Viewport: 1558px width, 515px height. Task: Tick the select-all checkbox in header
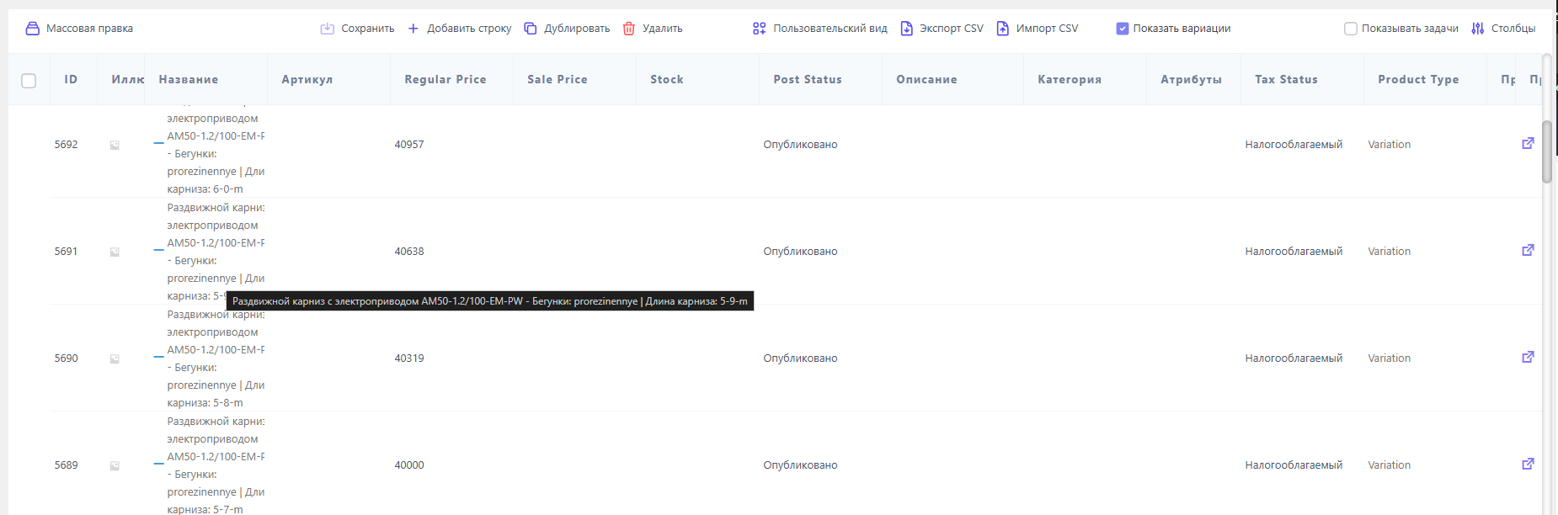tap(29, 80)
